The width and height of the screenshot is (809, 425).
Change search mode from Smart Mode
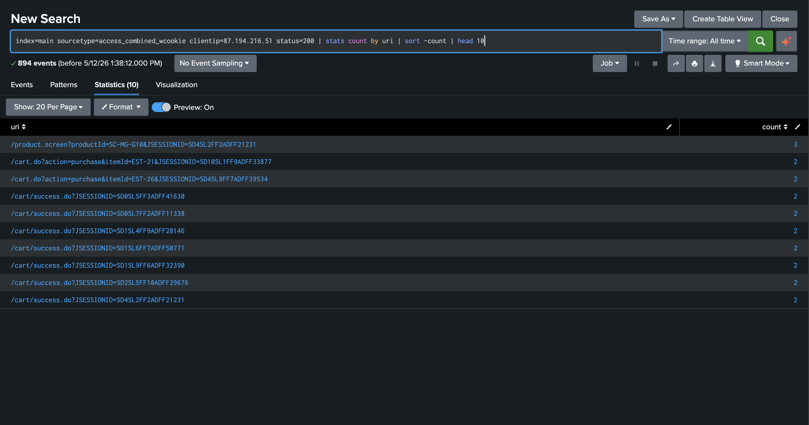tap(761, 63)
